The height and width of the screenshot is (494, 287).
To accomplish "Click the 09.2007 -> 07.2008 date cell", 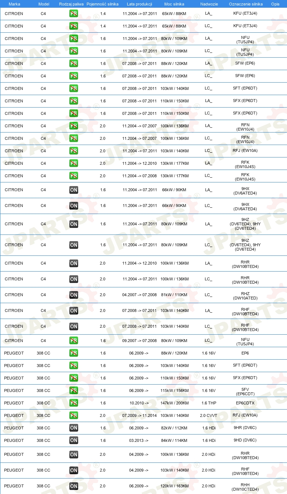I will (x=139, y=341).
